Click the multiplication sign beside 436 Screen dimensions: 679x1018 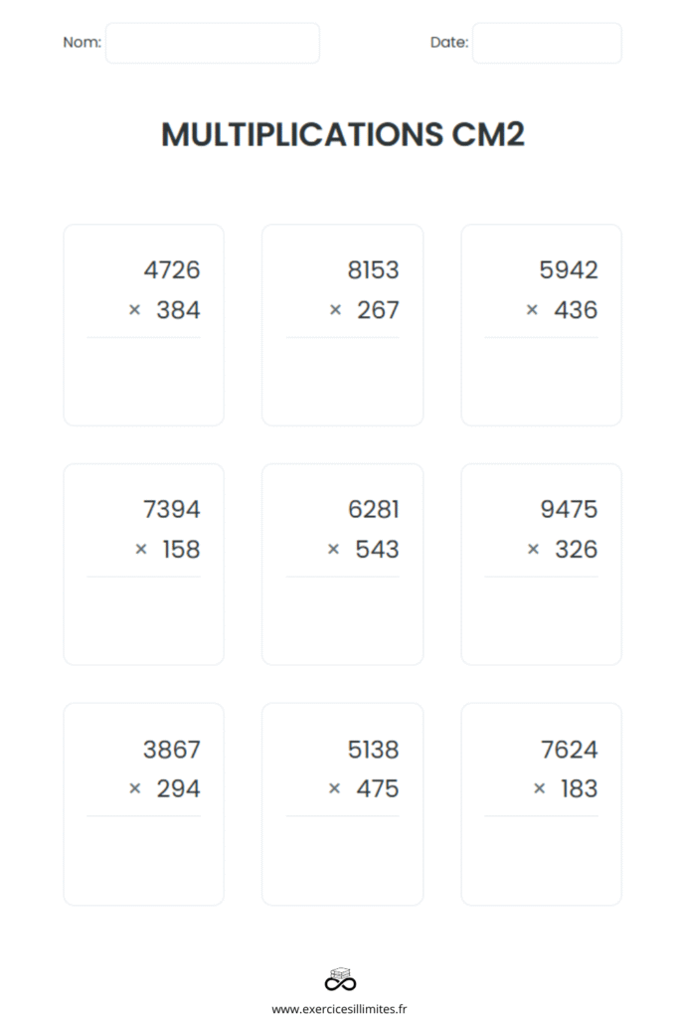pos(532,310)
